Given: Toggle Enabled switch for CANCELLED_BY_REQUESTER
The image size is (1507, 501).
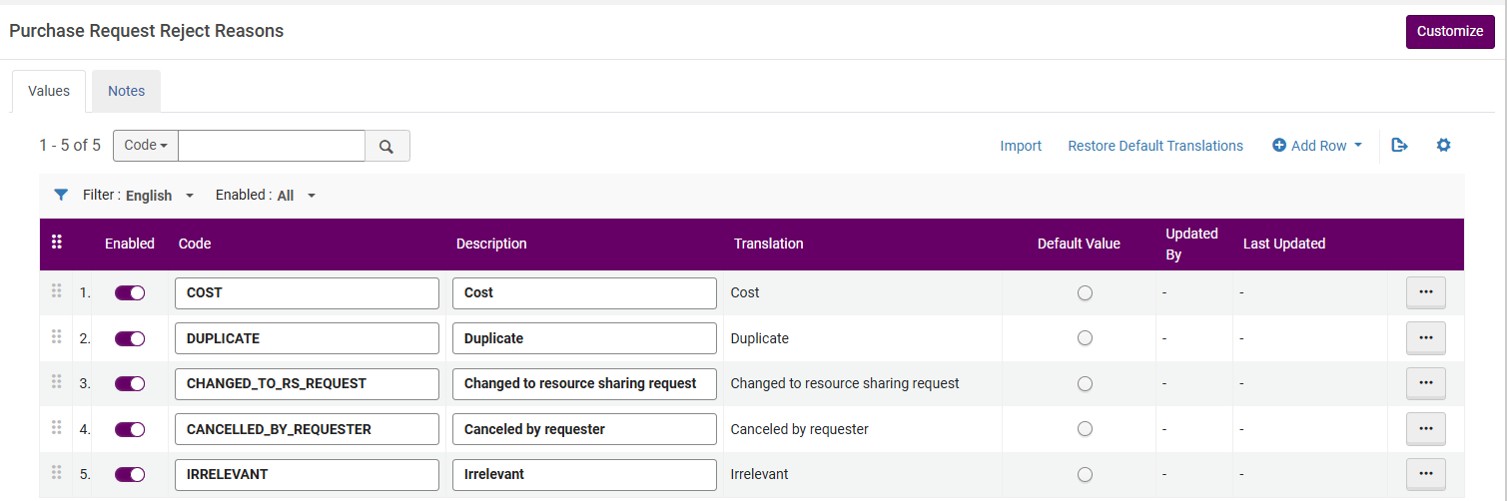Looking at the screenshot, I should pos(130,429).
